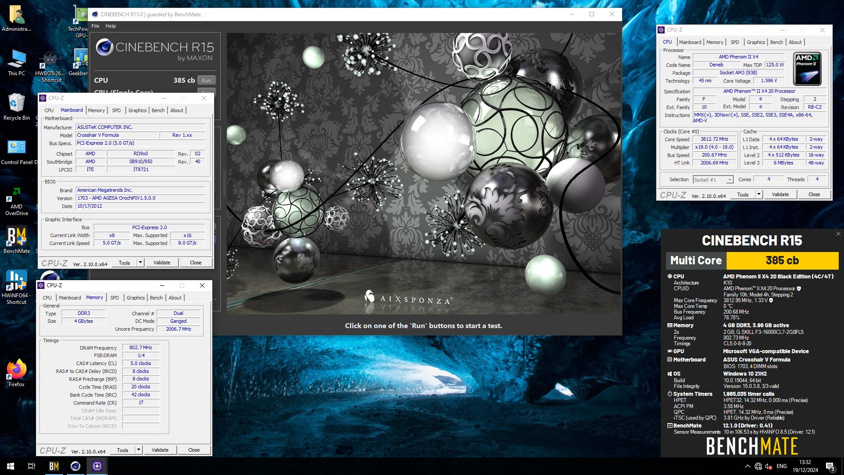Switch to BenchMate taskbar icon

tap(54, 466)
